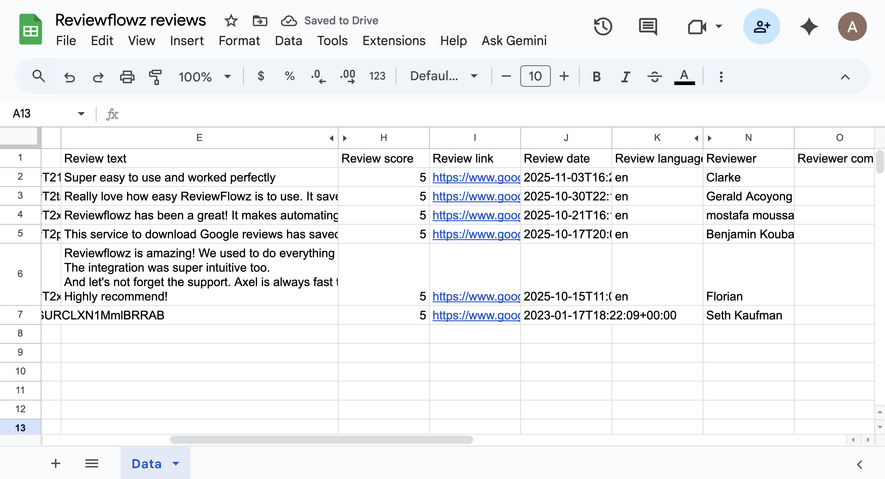Click the Share add-person button
Screen dimensions: 885x479
761,26
